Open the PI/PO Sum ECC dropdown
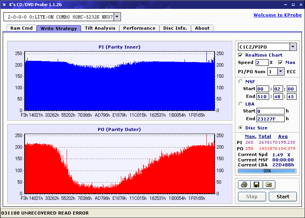305x218 pixels. (x=280, y=71)
